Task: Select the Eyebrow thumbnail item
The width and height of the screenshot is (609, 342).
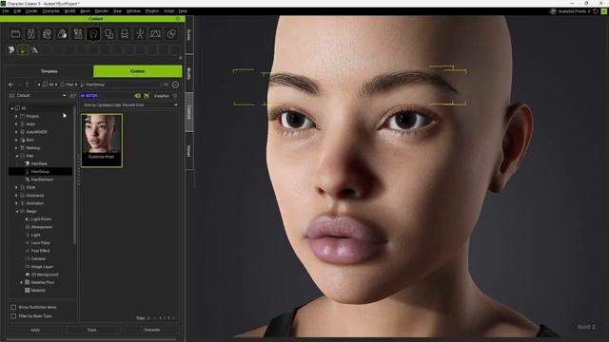Action: tap(102, 141)
